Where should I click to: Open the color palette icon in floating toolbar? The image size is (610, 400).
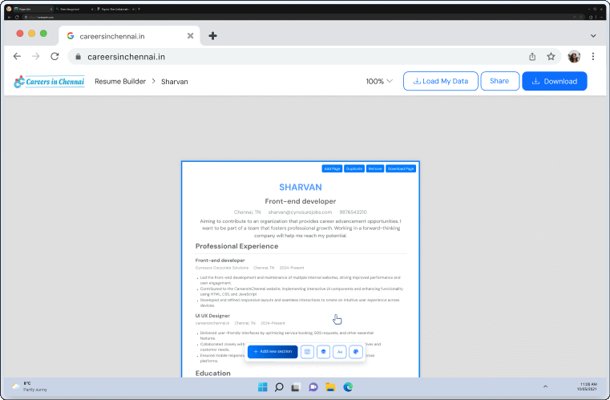click(x=356, y=352)
